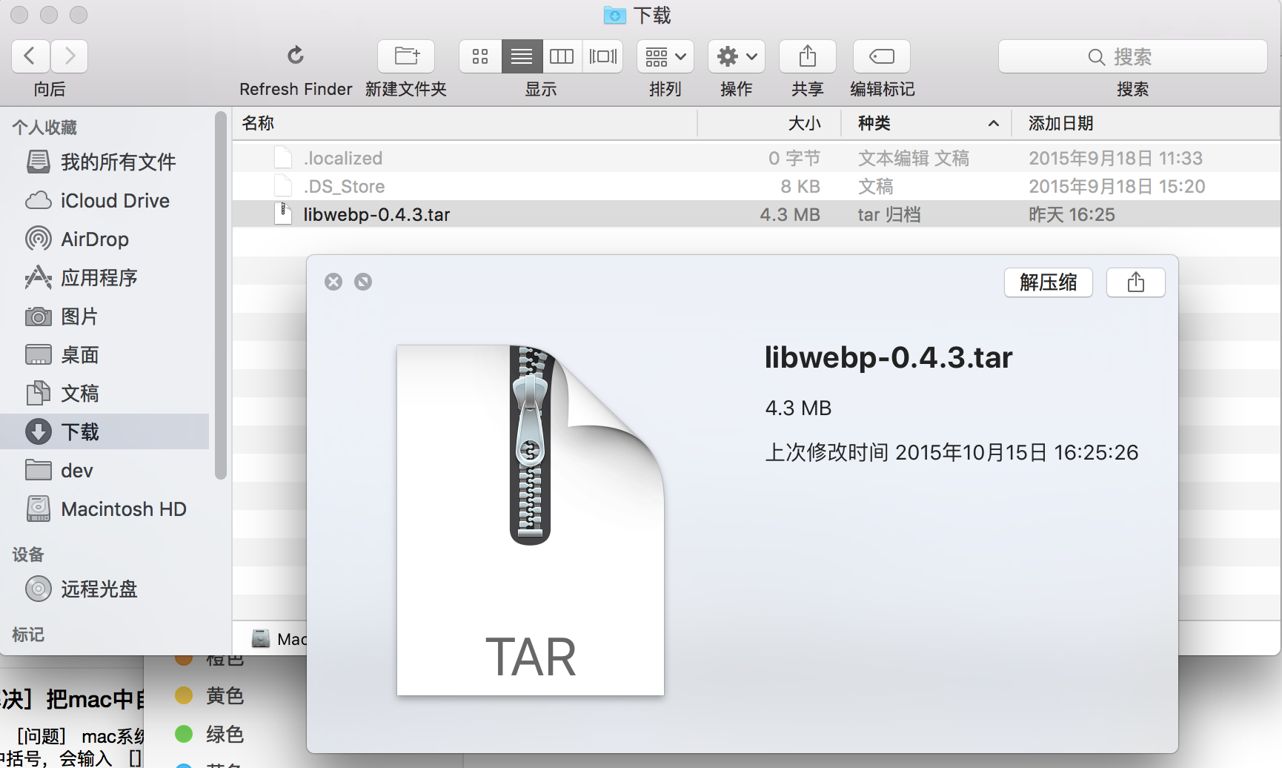Click the green 绿色 tag
Screen dimensions: 1282x768
[209, 734]
